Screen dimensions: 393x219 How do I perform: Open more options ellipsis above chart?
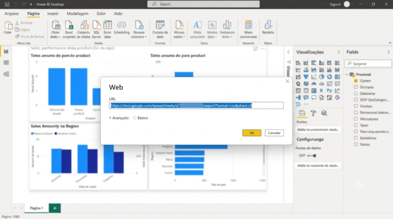263,49
